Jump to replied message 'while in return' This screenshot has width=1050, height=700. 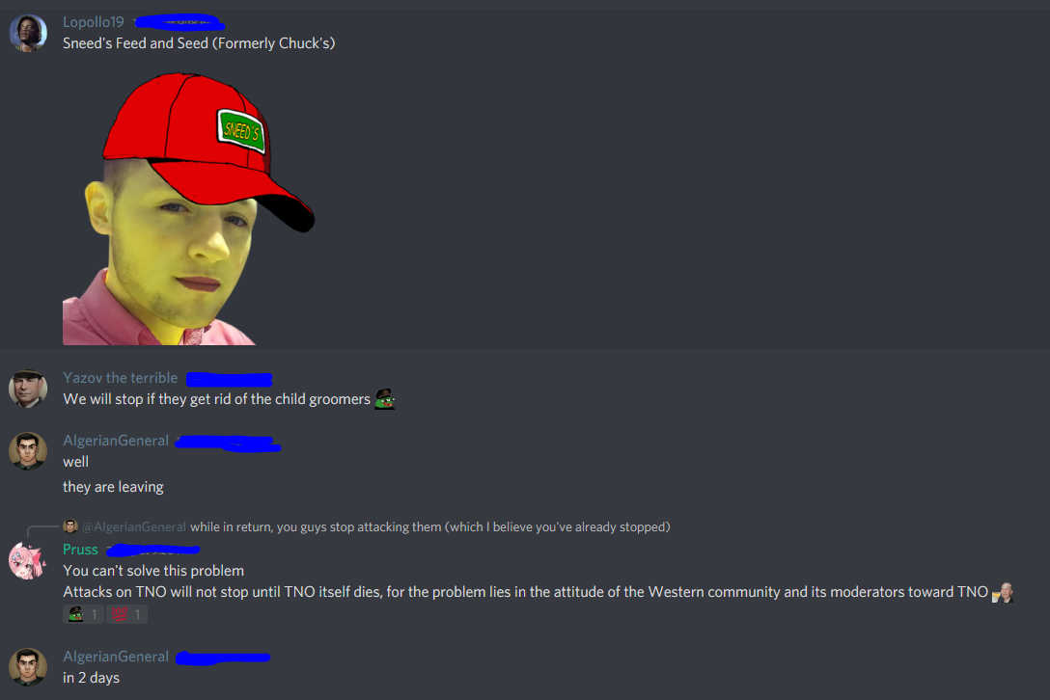[429, 526]
